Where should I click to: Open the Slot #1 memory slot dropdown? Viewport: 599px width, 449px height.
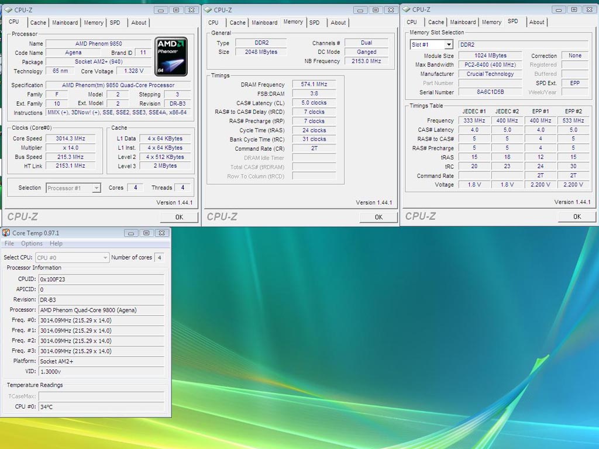pos(449,44)
